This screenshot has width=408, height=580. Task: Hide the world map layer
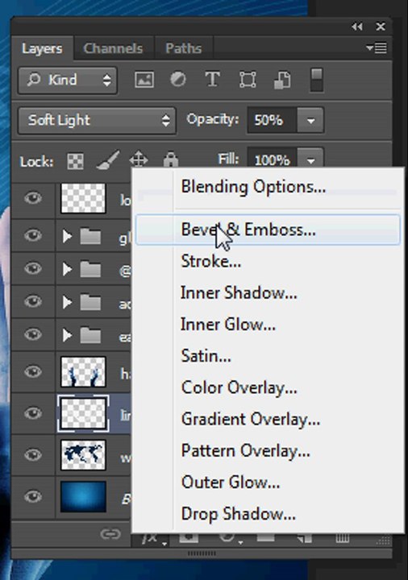click(x=33, y=454)
